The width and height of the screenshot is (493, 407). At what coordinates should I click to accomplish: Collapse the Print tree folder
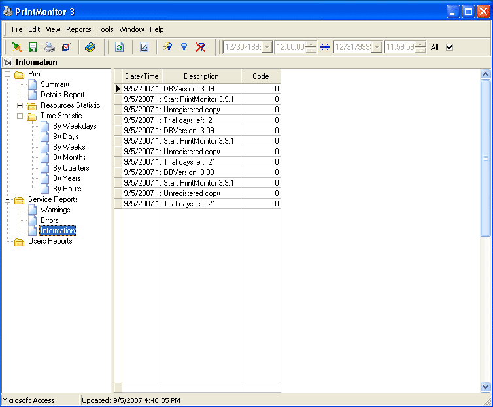7,74
